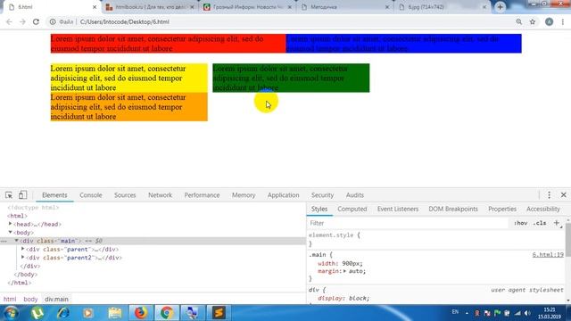Click the site information icon in address bar
Screen dimensions: 571x321
[x=53, y=21]
